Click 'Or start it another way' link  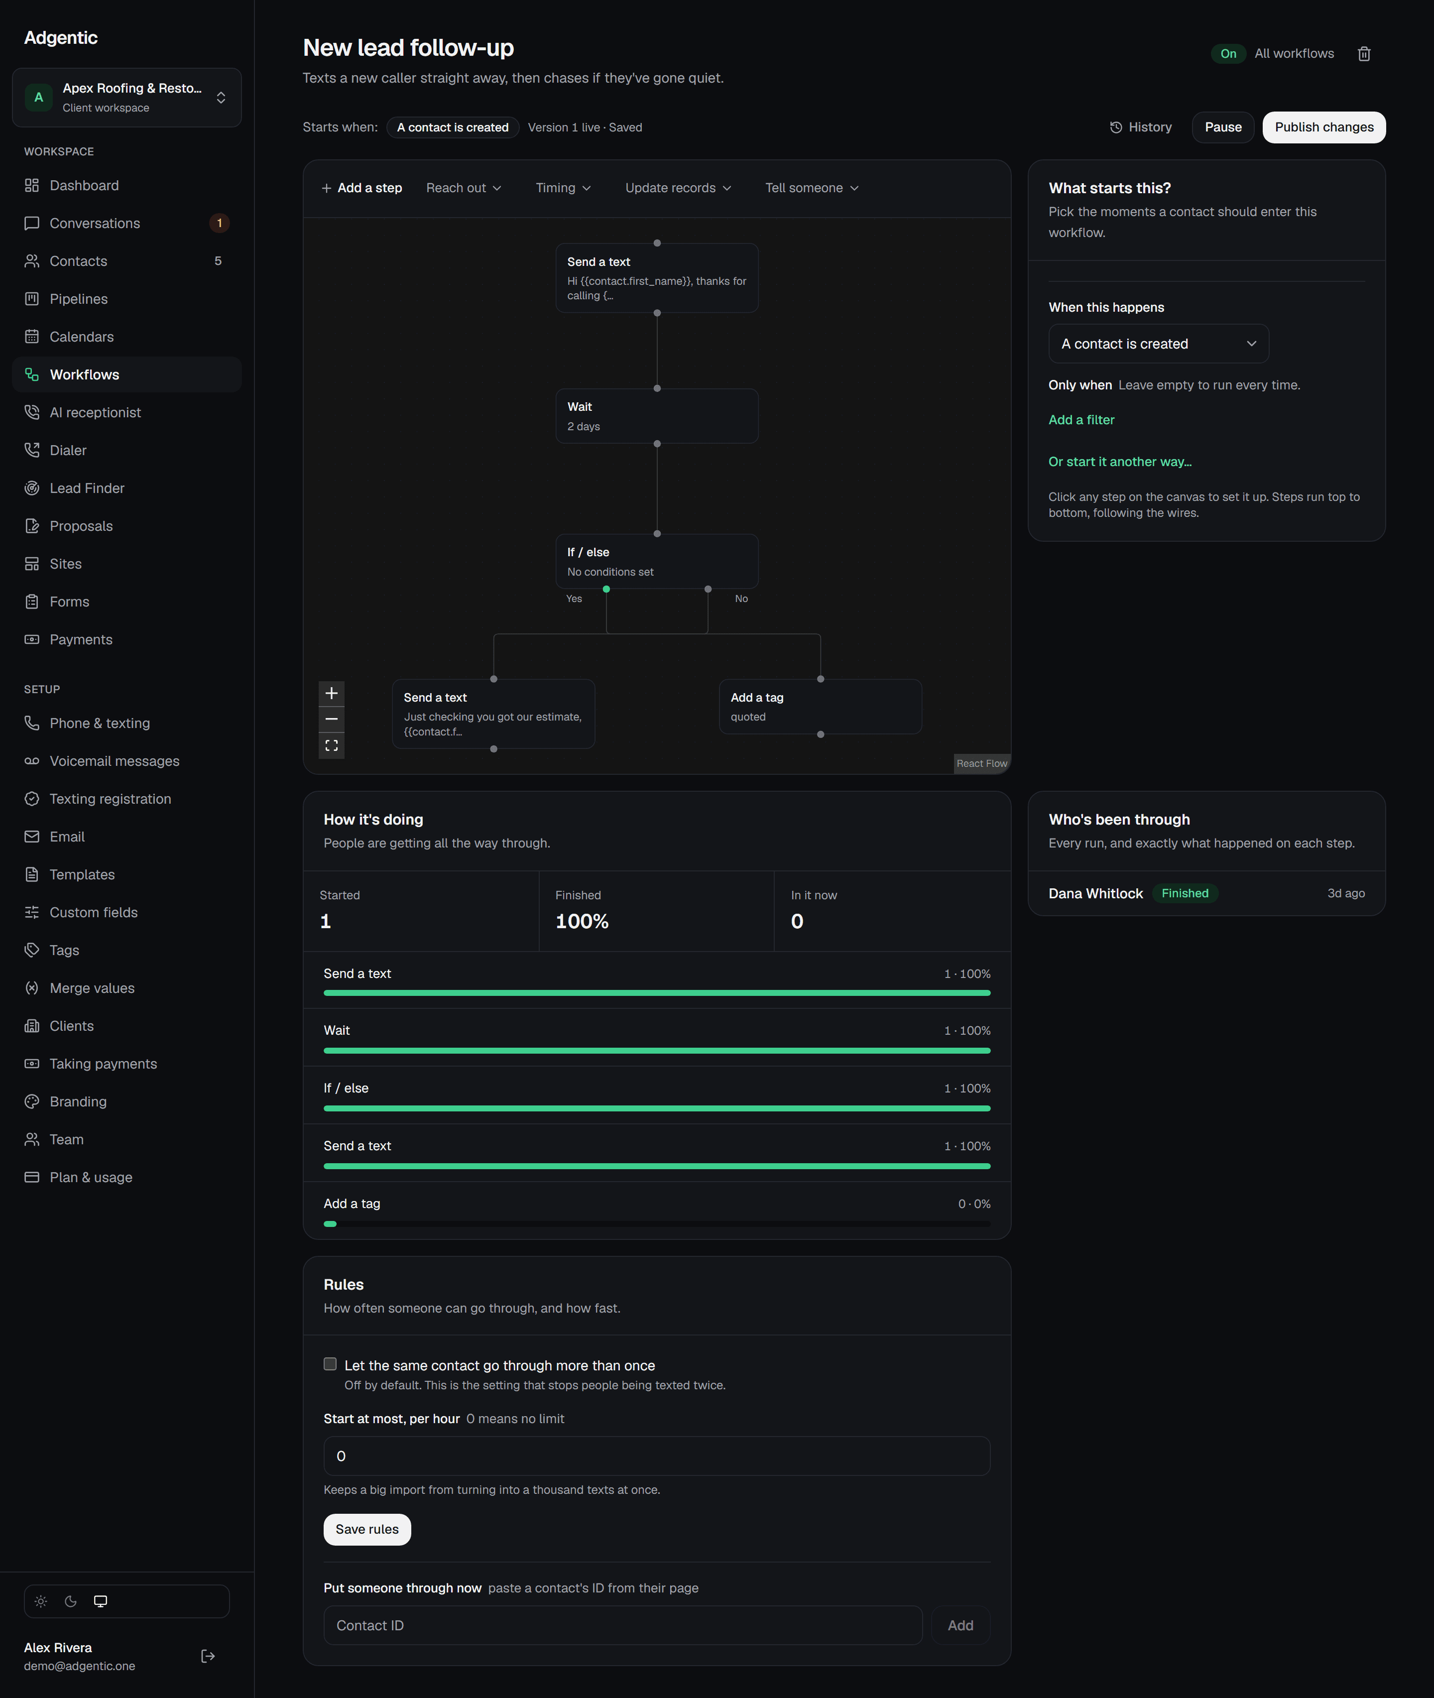(1119, 462)
